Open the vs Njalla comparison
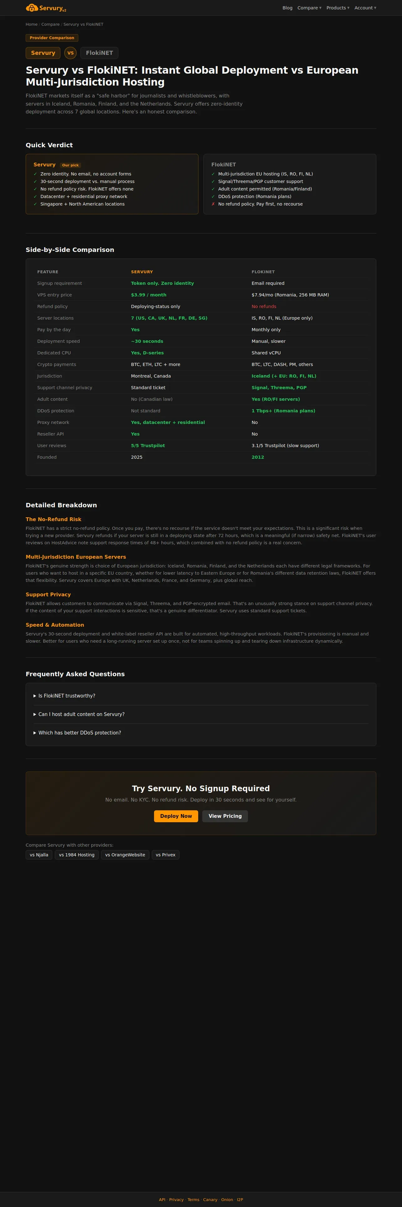 click(x=39, y=855)
